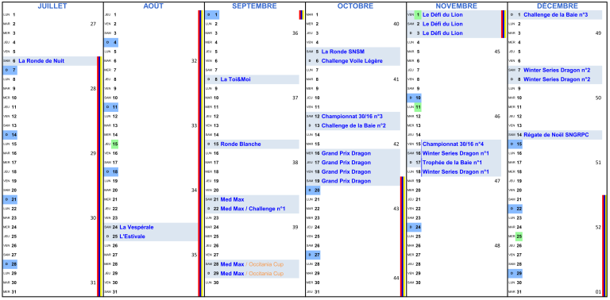610x300 pixels.
Task: Open La Ronde SNSM event
Action: click(343, 52)
